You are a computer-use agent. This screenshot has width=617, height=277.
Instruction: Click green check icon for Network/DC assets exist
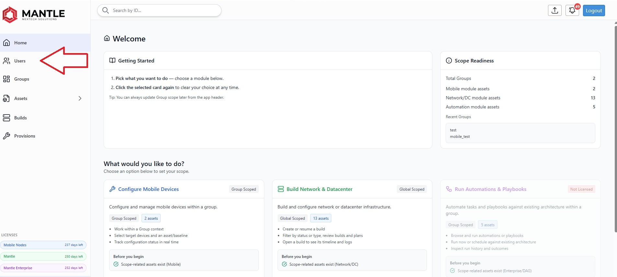click(284, 264)
